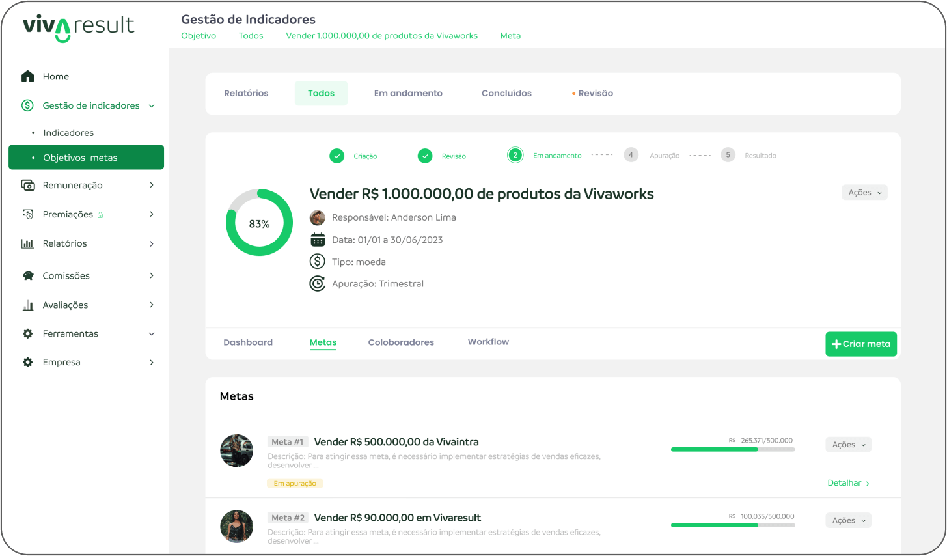Open the Ações dropdown for Meta #1
The image size is (947, 556).
click(x=848, y=445)
